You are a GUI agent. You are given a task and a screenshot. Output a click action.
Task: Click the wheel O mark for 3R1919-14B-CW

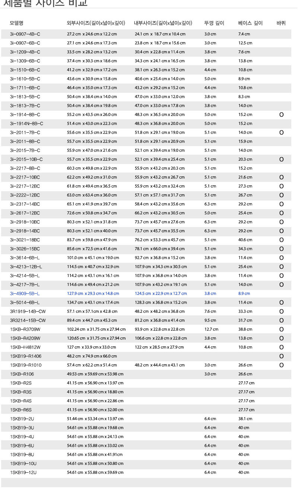281,312
